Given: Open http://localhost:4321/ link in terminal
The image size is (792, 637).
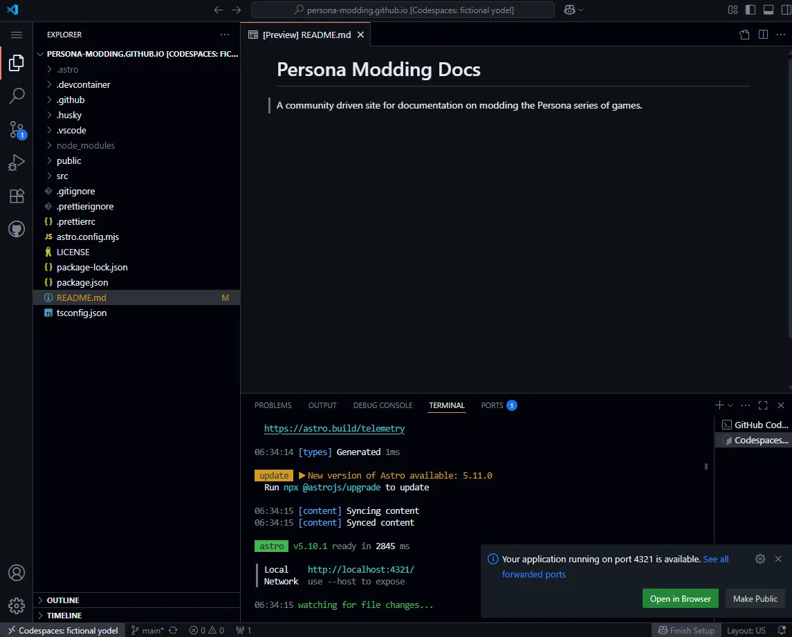Looking at the screenshot, I should pyautogui.click(x=360, y=569).
